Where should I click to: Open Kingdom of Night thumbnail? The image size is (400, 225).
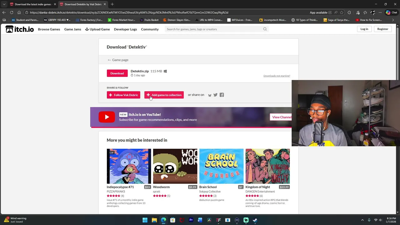[267, 166]
